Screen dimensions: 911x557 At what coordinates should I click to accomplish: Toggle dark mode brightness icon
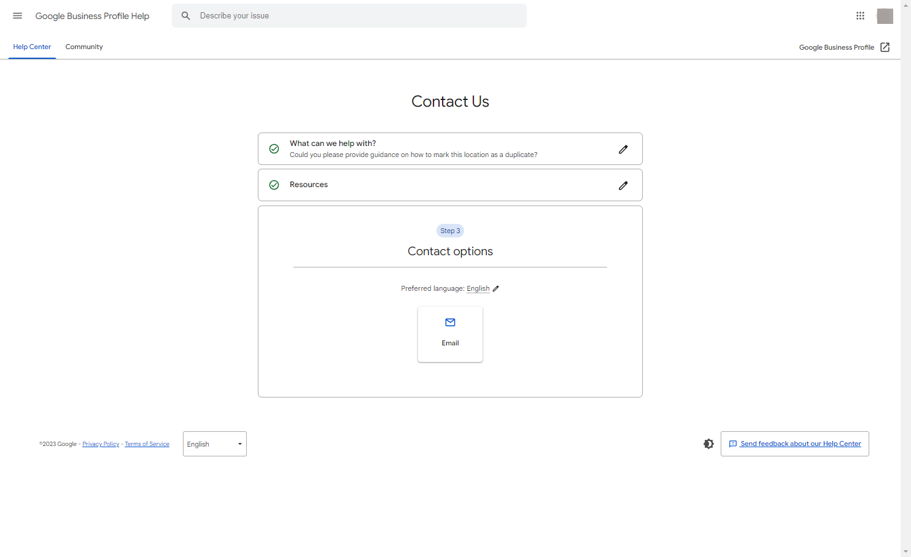tap(708, 444)
